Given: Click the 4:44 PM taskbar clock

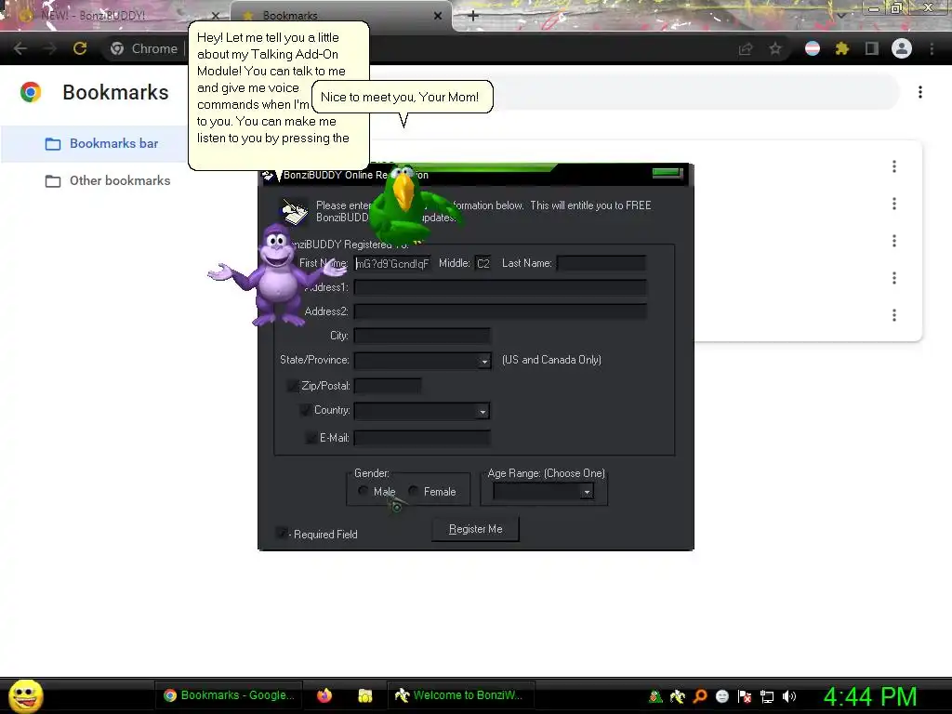Looking at the screenshot, I should click(x=869, y=696).
